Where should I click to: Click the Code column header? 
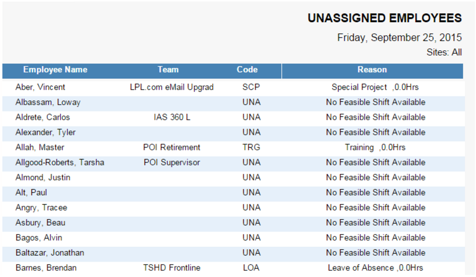pyautogui.click(x=247, y=70)
